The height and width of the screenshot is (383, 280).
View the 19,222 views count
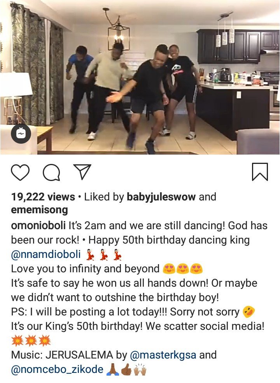[x=43, y=197]
